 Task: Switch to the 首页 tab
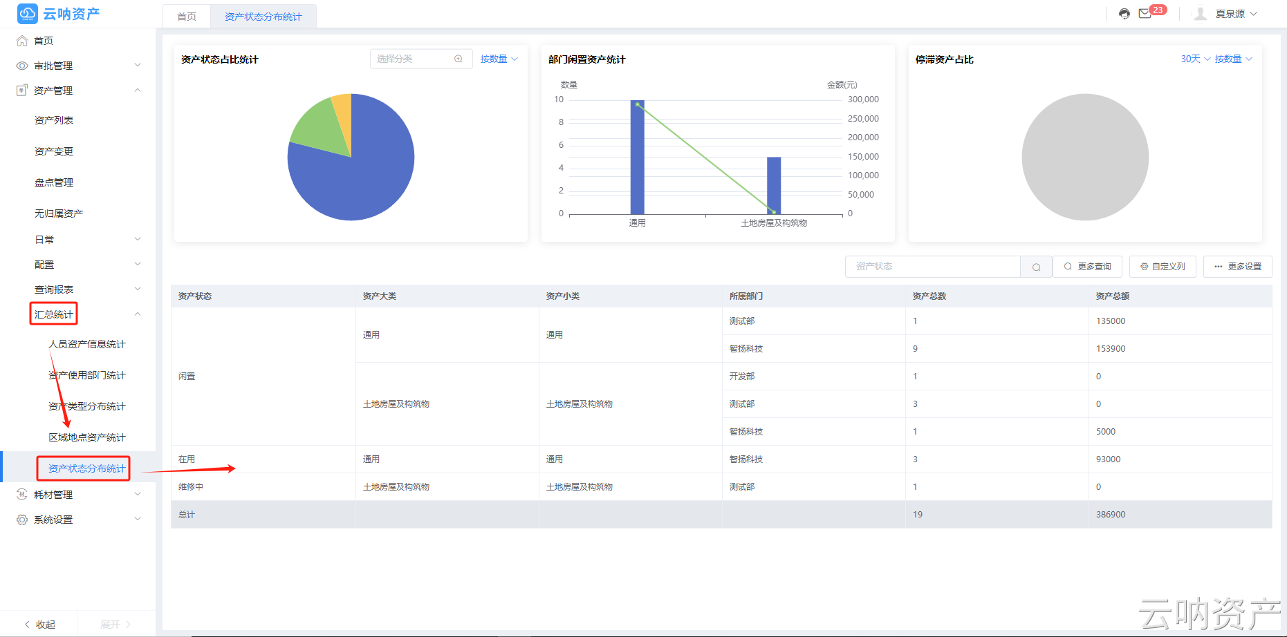coord(187,17)
